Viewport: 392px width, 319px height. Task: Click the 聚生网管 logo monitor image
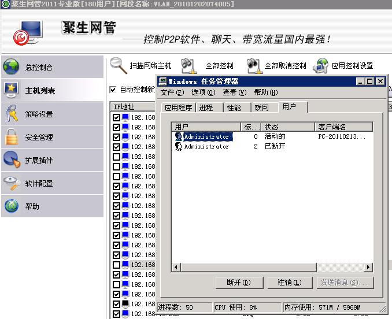(x=28, y=33)
